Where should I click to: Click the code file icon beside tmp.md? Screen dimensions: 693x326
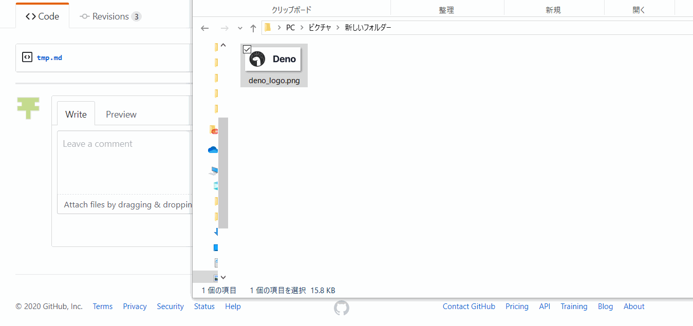pyautogui.click(x=27, y=57)
